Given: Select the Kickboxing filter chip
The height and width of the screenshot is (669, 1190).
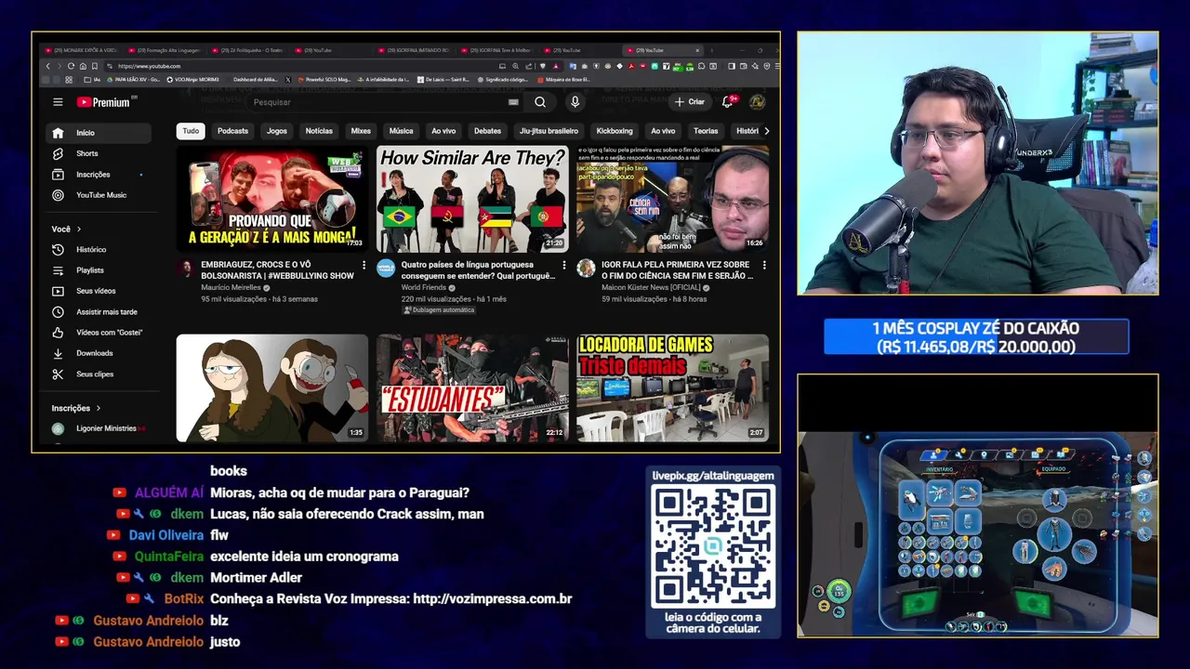Looking at the screenshot, I should tap(615, 131).
